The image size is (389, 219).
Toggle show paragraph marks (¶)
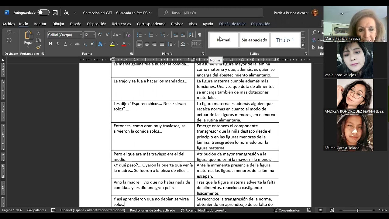pyautogui.click(x=199, y=35)
